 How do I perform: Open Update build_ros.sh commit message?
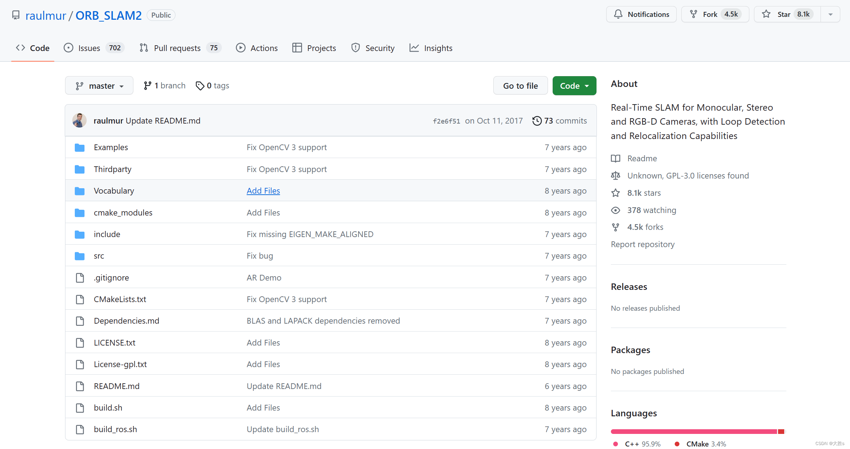click(x=283, y=429)
